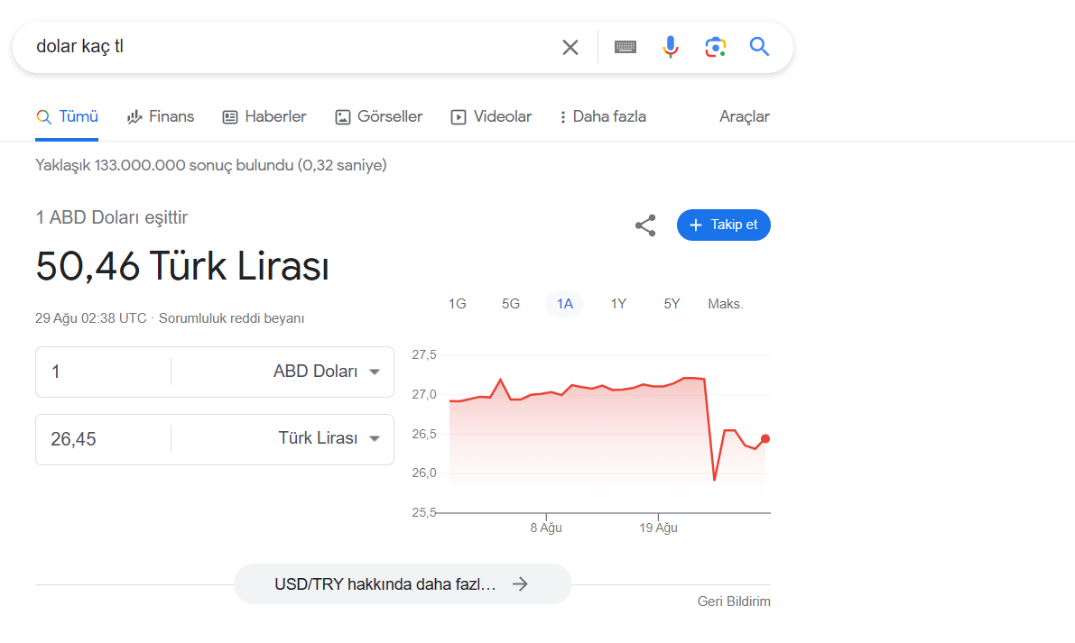Open the Videolar tab
This screenshot has width=1075, height=643.
tap(491, 116)
